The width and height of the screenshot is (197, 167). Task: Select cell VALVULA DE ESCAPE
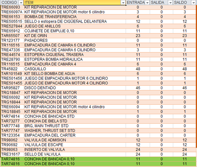coord(75,145)
